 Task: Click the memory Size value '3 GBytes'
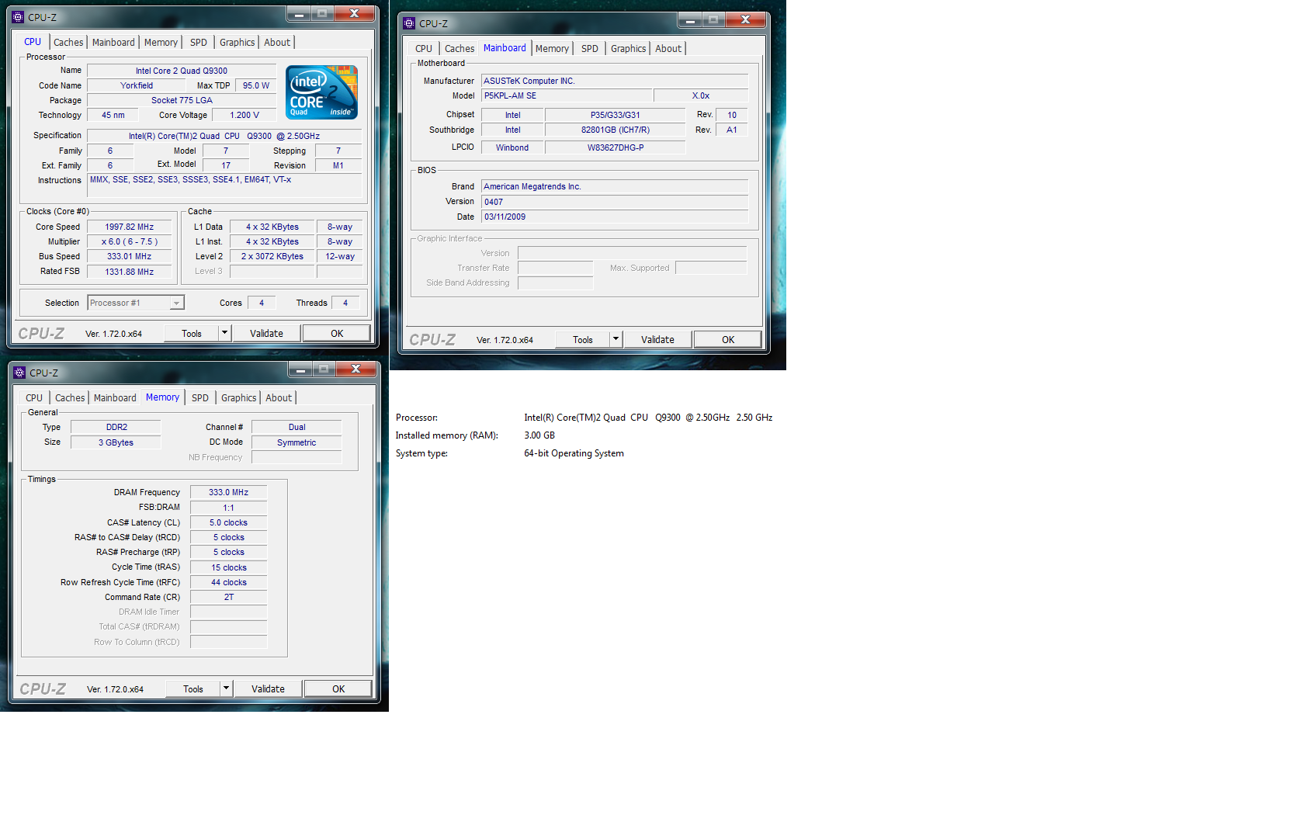116,442
